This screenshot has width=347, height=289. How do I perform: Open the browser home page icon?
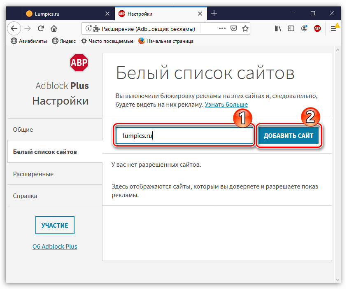(54, 28)
